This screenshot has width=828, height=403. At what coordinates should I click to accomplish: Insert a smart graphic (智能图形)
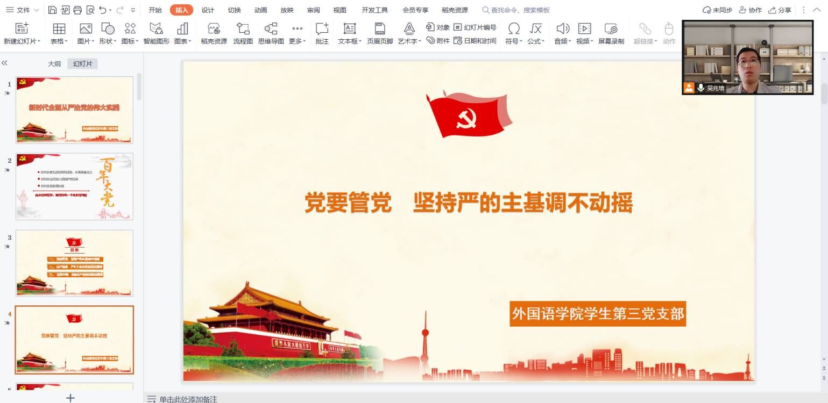click(156, 33)
